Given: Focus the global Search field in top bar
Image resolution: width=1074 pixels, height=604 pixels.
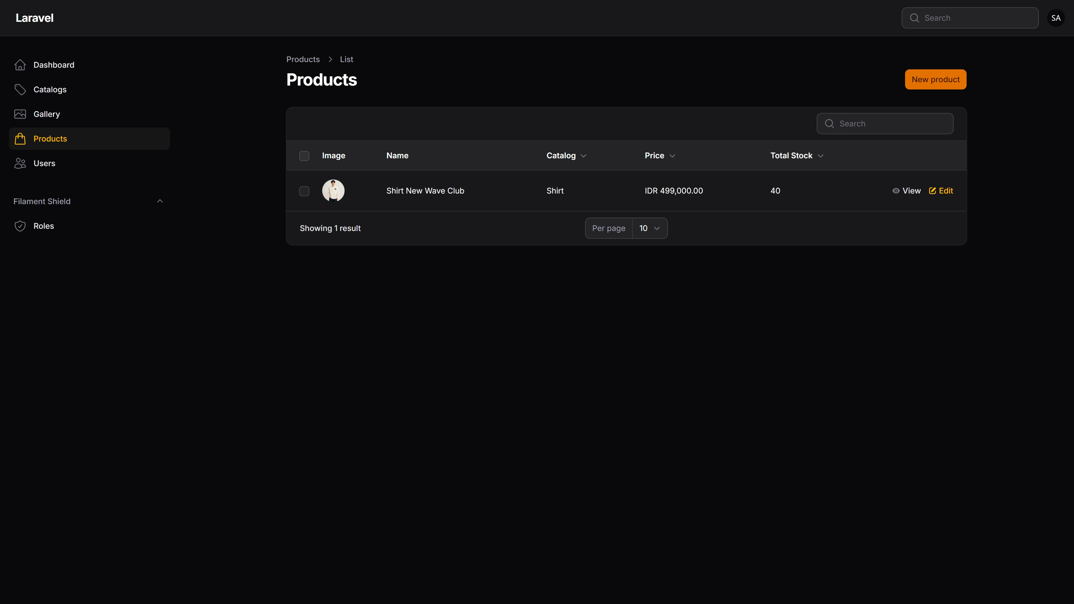Looking at the screenshot, I should [x=970, y=18].
